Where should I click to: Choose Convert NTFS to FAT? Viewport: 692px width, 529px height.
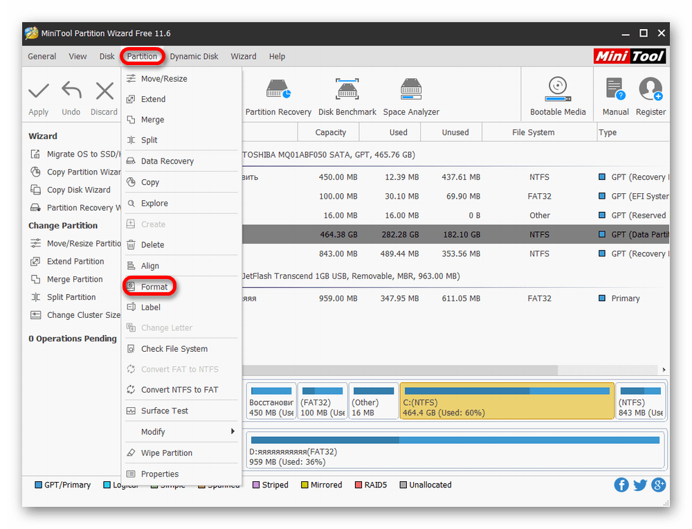[181, 390]
